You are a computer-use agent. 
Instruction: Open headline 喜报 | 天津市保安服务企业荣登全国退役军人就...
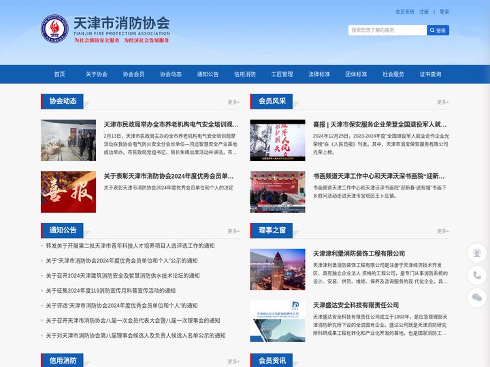380,124
